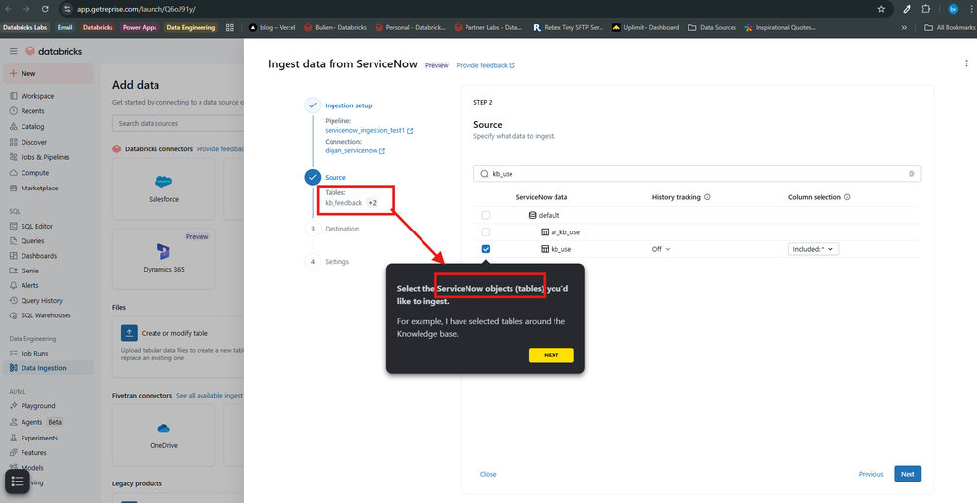The image size is (977, 503).
Task: Click the Salesforce connector icon
Action: (x=163, y=183)
